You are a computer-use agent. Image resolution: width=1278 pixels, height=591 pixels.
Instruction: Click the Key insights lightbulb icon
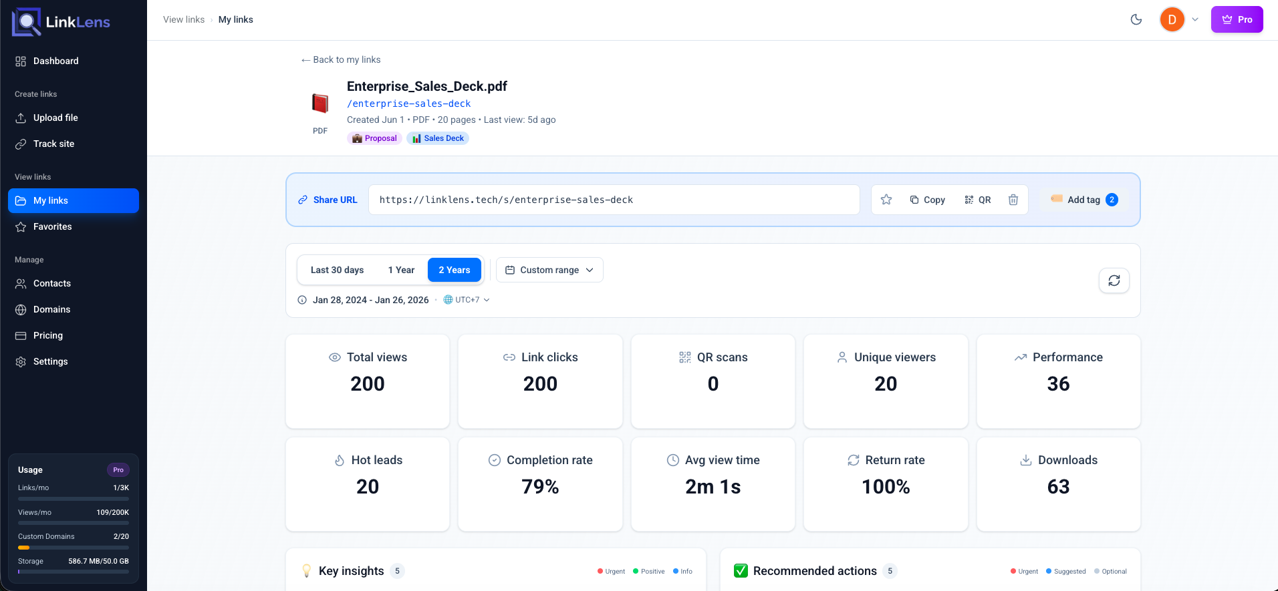pyautogui.click(x=307, y=571)
